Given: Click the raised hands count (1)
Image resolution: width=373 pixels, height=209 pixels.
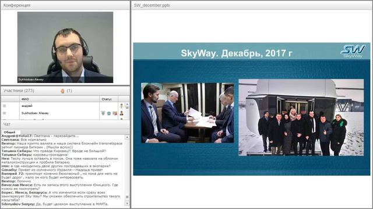Looking at the screenshot, I should pos(69,91).
